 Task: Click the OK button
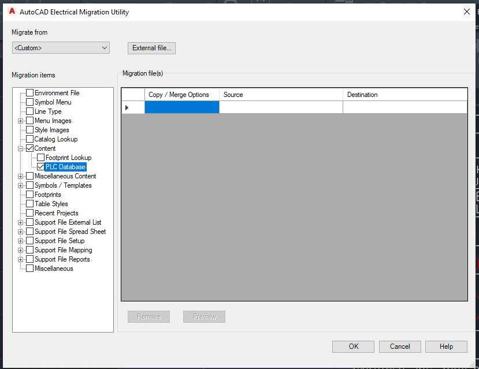click(352, 346)
